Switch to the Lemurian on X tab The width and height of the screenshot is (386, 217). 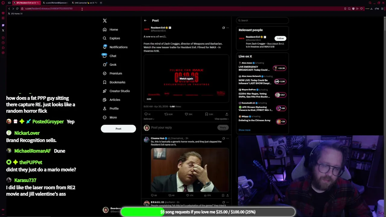coord(84,3)
